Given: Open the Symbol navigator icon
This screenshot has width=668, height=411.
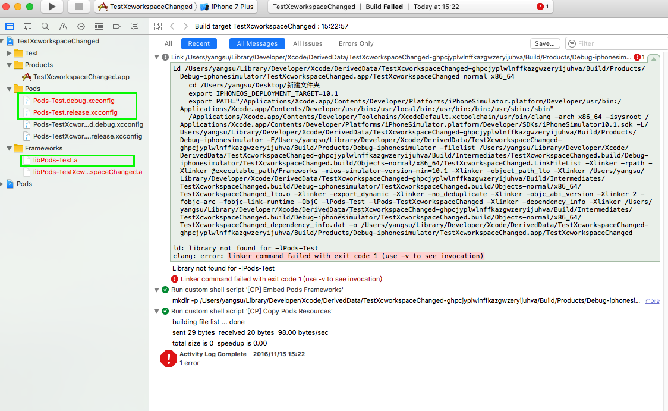Looking at the screenshot, I should tap(28, 26).
